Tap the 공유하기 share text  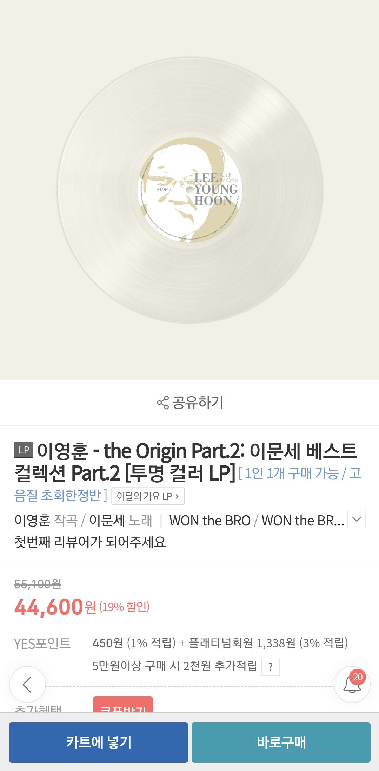coord(198,403)
